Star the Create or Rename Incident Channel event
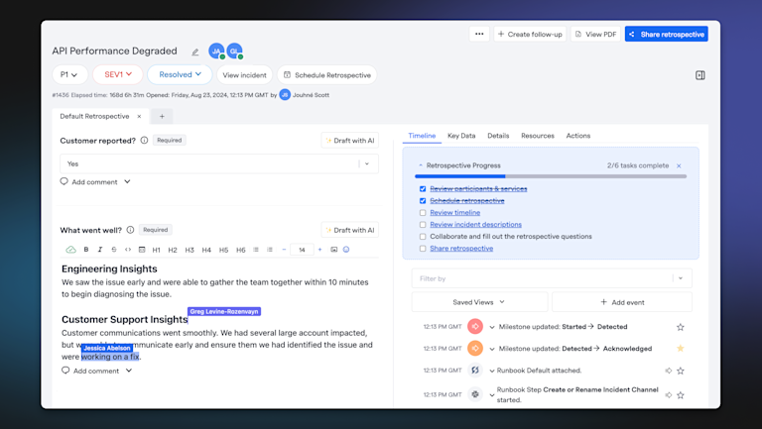Viewport: 762px width, 429px height. pos(681,395)
